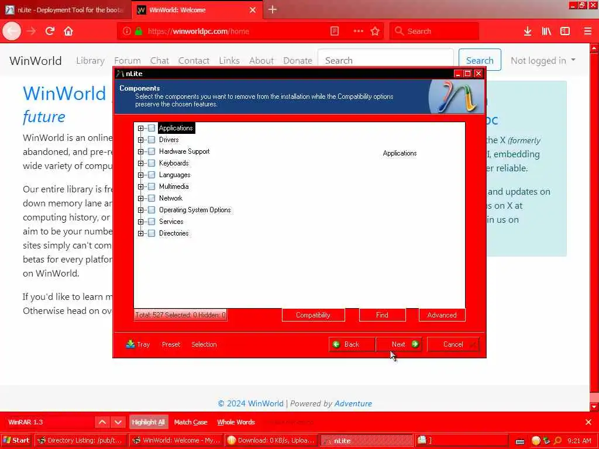Expand the Directories tree node
The image size is (599, 449).
pyautogui.click(x=140, y=233)
